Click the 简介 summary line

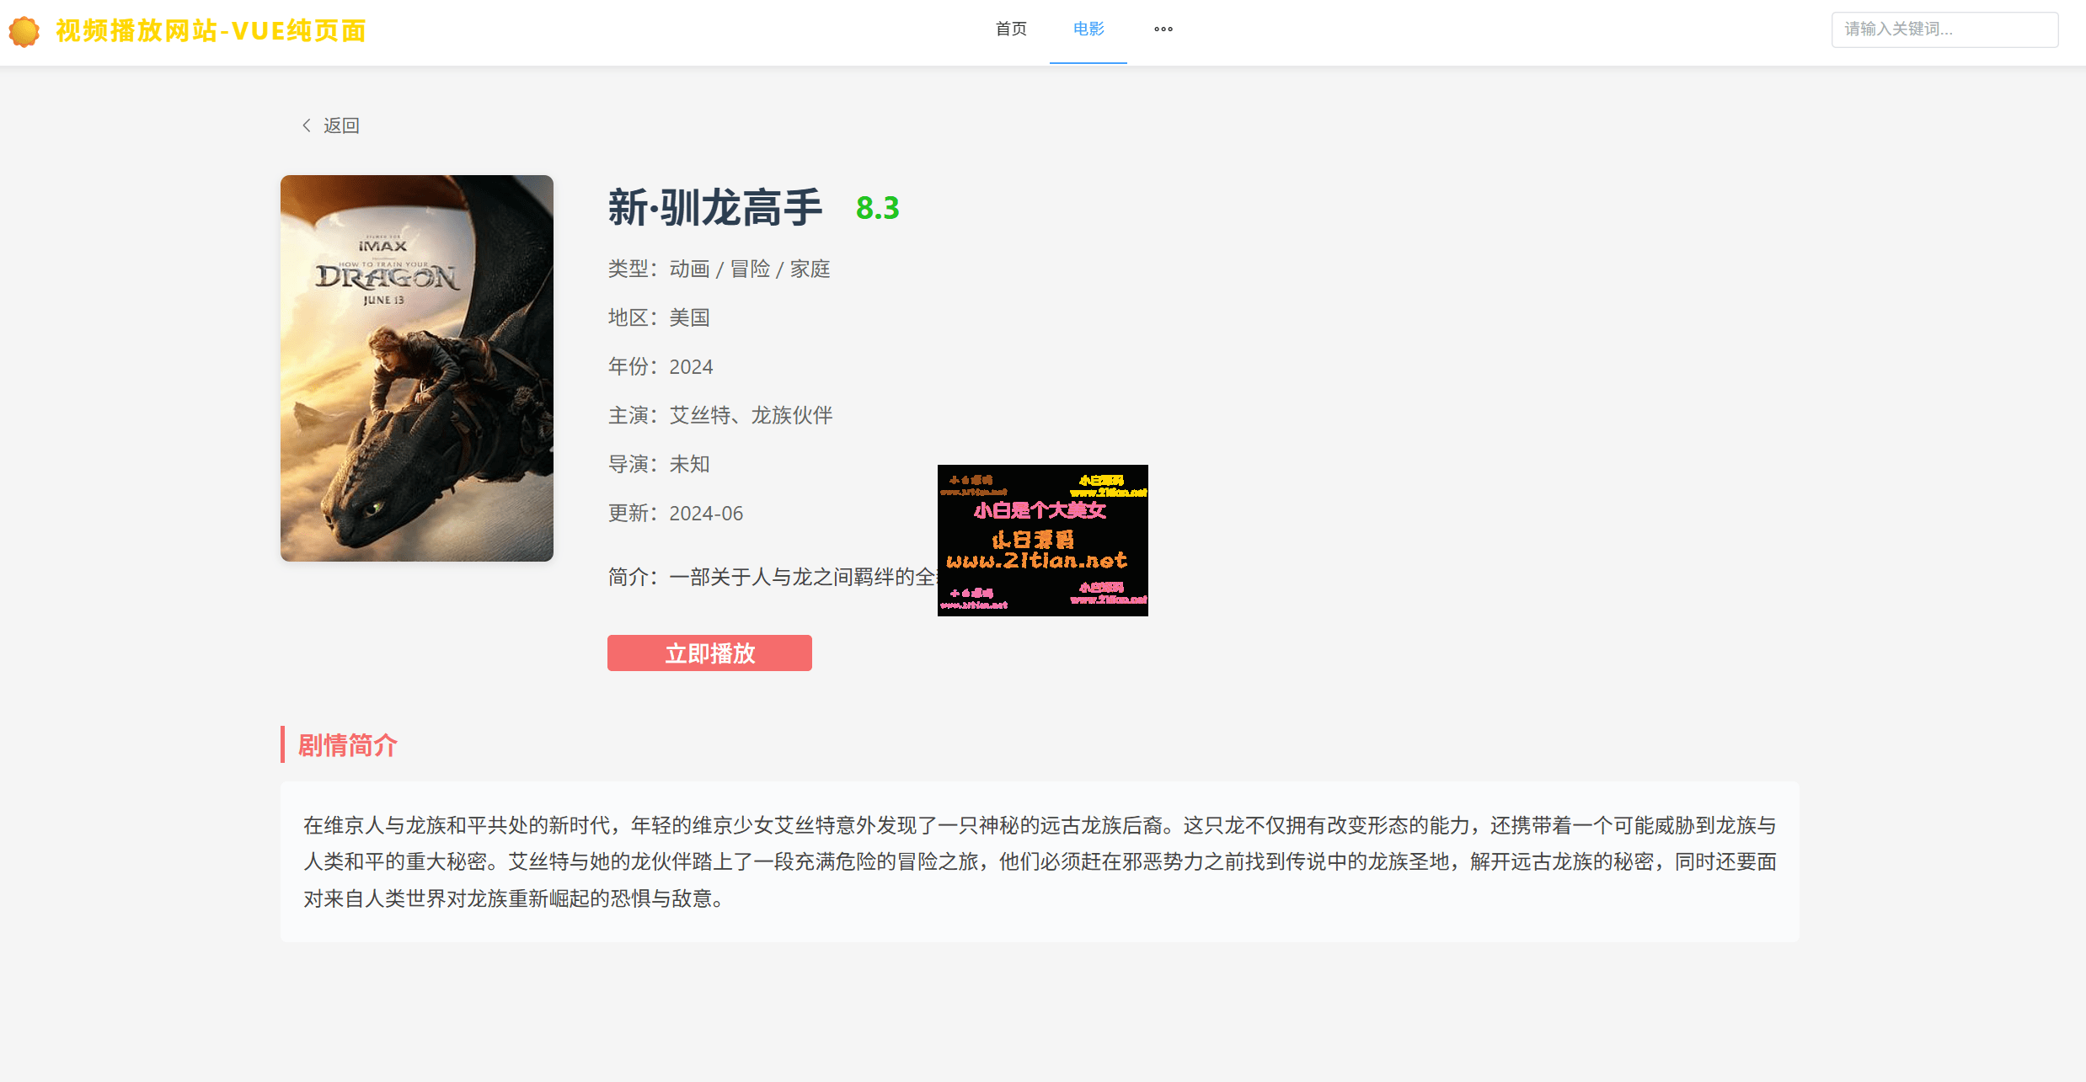(x=772, y=577)
